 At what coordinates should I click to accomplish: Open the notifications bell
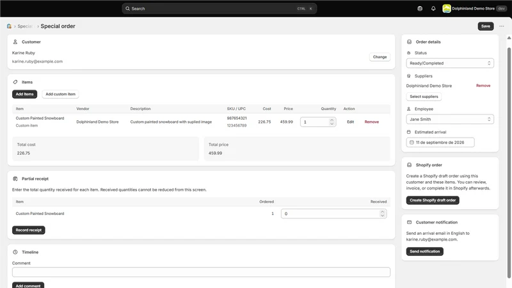433,8
